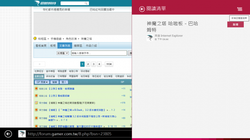
Task: Focus the top site search box
Action: 75,3
